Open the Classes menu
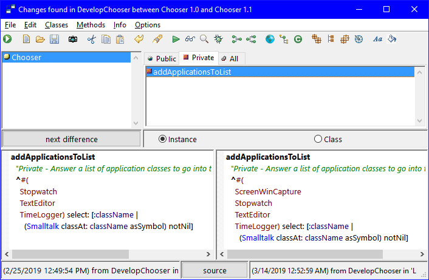Viewport: 429px width, 280px height. (57, 25)
